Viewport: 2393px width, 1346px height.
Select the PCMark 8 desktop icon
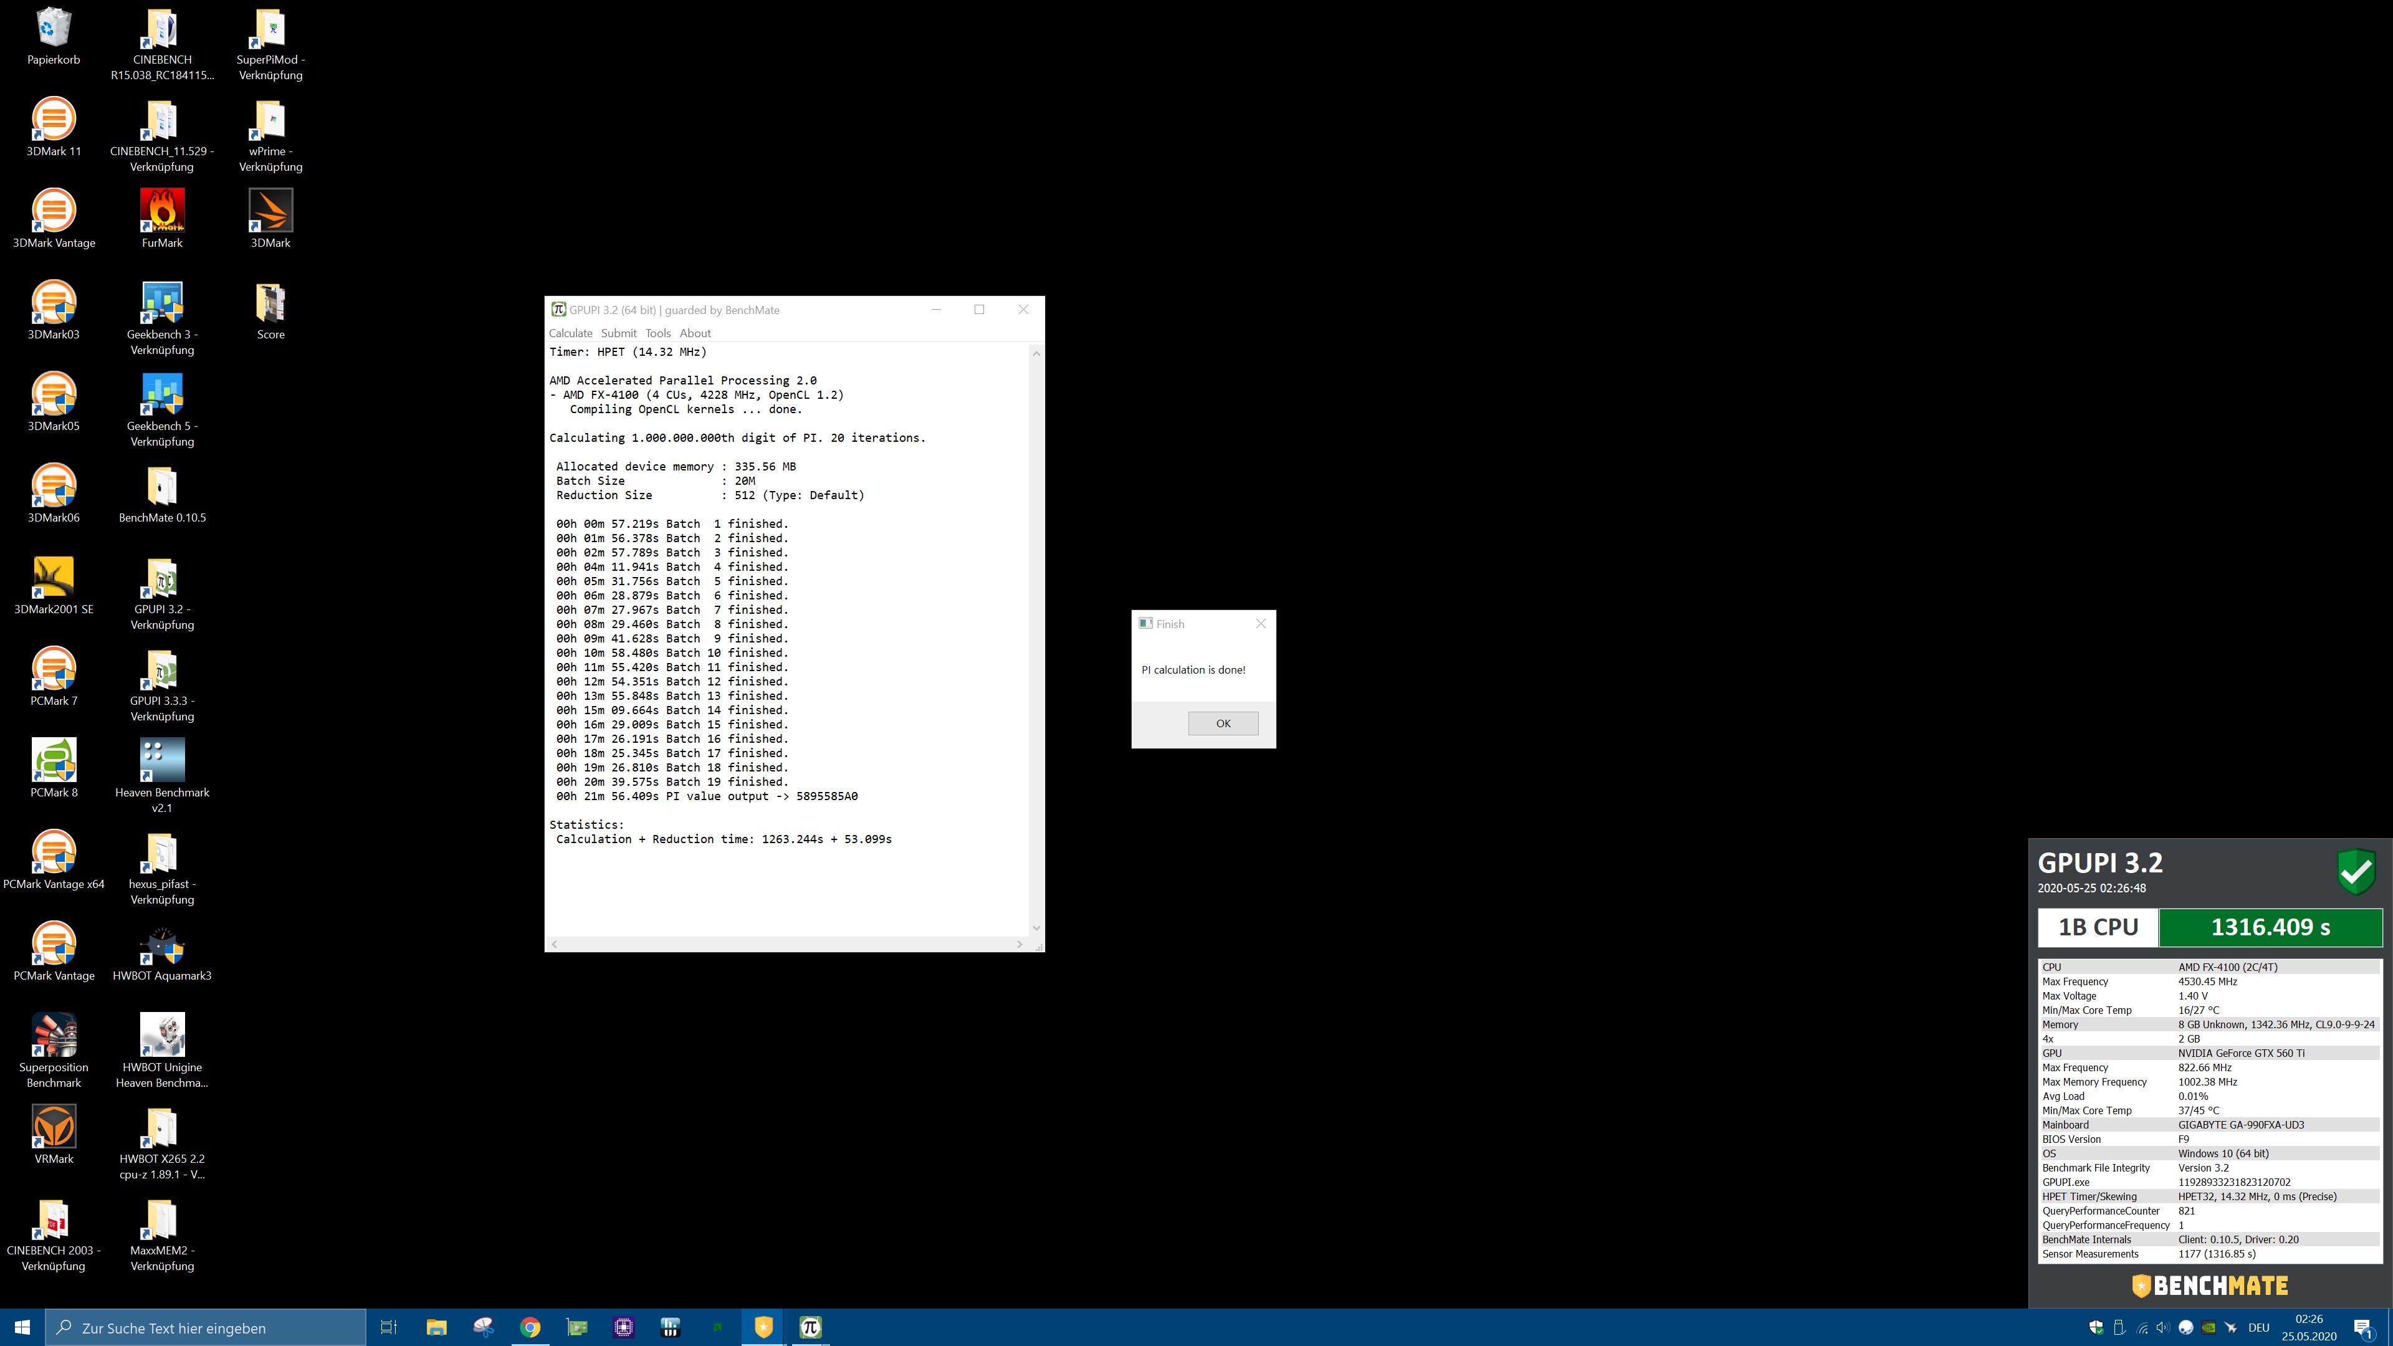pos(54,768)
